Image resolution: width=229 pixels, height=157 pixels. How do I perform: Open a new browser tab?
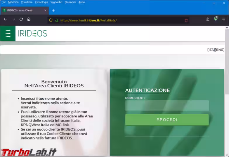click(x=53, y=10)
